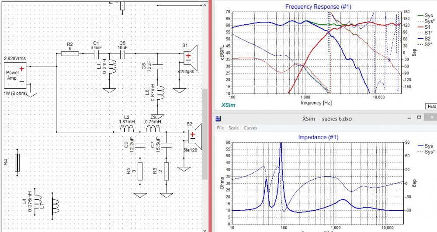Screen dimensions: 437x232
Task: Click resistor R5 near ground
Action: (140, 169)
